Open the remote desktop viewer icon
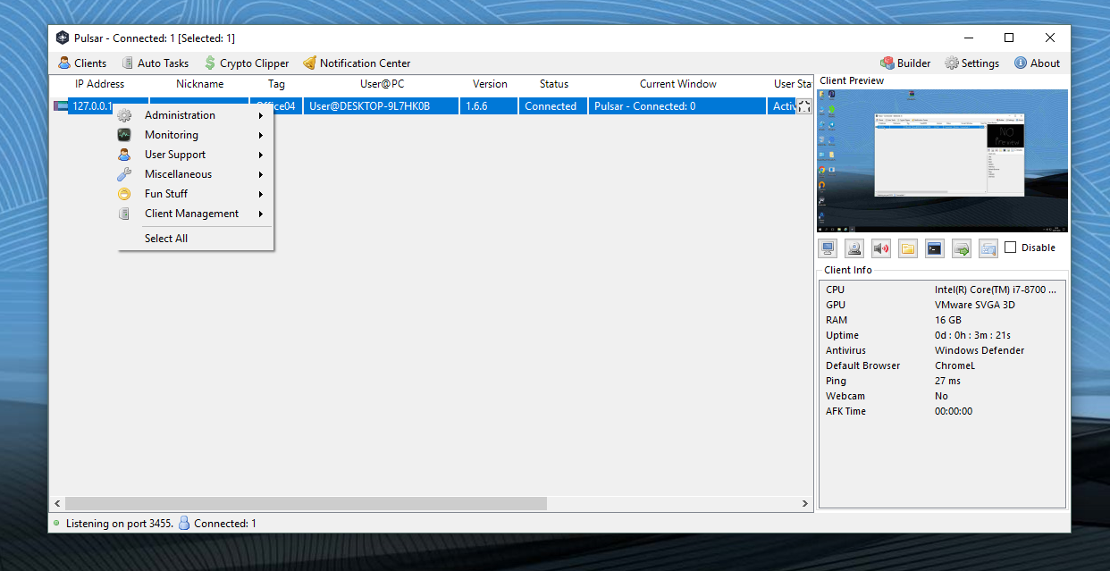The image size is (1110, 571). pyautogui.click(x=827, y=248)
